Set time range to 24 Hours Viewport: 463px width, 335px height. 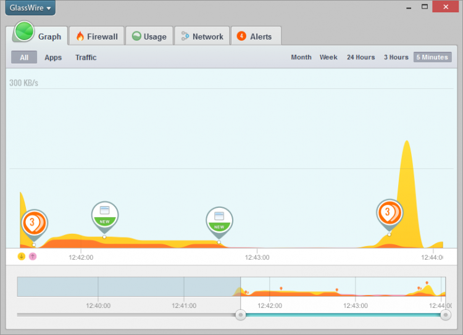click(361, 57)
